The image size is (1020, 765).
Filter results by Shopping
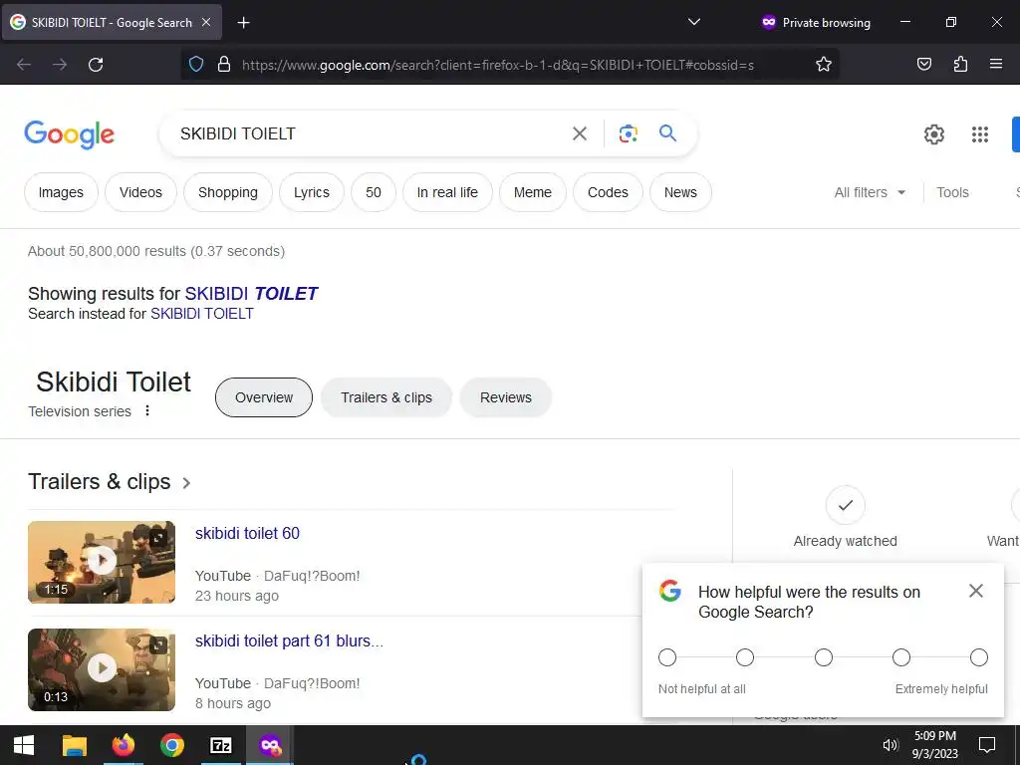pos(228,192)
